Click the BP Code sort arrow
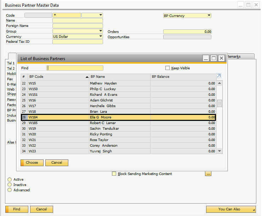The width and height of the screenshot is (262, 216). pos(87,77)
